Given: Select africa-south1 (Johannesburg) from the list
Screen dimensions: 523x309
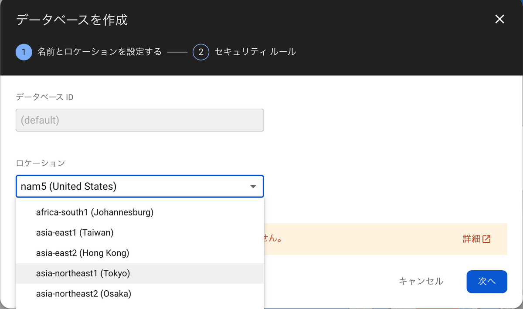Looking at the screenshot, I should [x=94, y=212].
